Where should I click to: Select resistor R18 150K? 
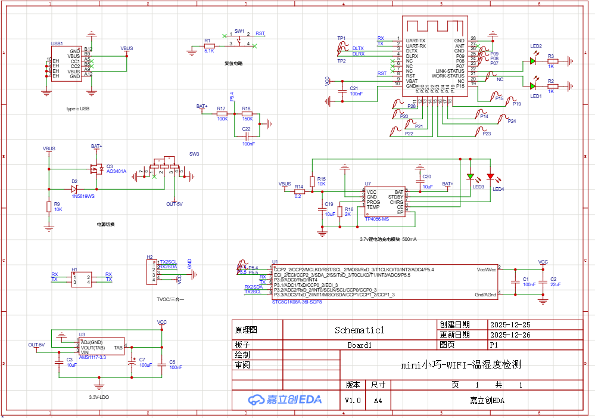pyautogui.click(x=247, y=114)
